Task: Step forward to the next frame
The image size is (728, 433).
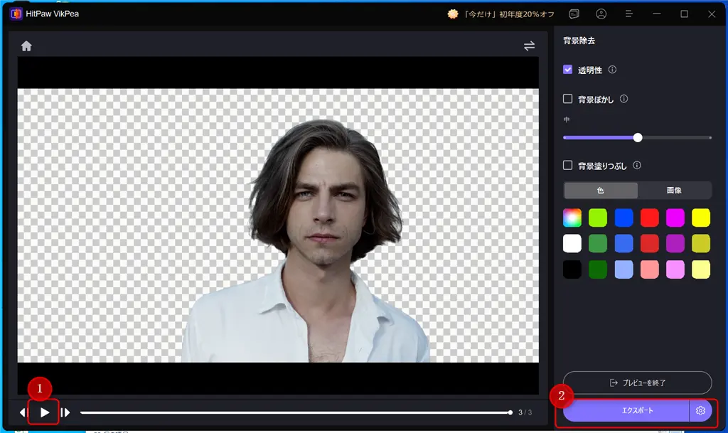Action: pyautogui.click(x=65, y=412)
